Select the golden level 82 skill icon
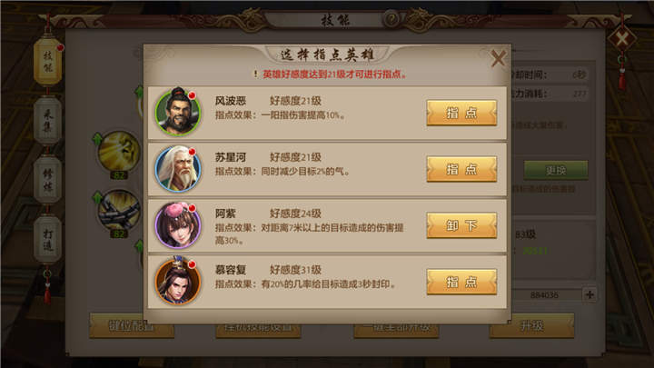Viewport: 654px width, 368px height. 118,152
